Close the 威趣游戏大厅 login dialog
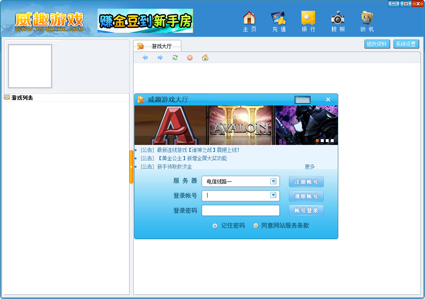Image resolution: width=425 pixels, height=299 pixels. coord(328,100)
